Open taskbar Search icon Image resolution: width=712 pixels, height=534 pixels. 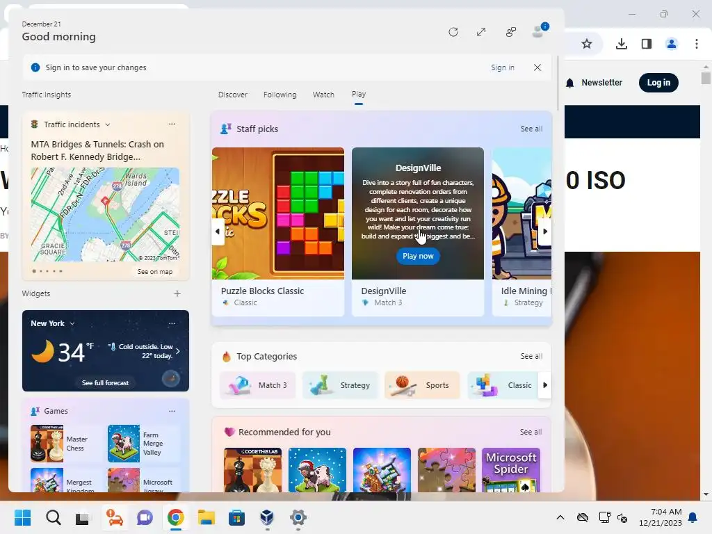(x=53, y=517)
